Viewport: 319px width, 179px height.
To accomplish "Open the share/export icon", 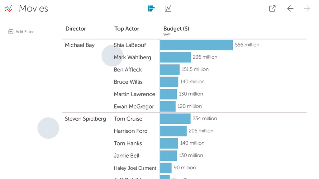I will [x=272, y=8].
